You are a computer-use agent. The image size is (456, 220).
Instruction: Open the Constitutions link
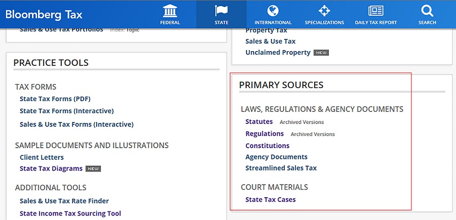coord(268,146)
